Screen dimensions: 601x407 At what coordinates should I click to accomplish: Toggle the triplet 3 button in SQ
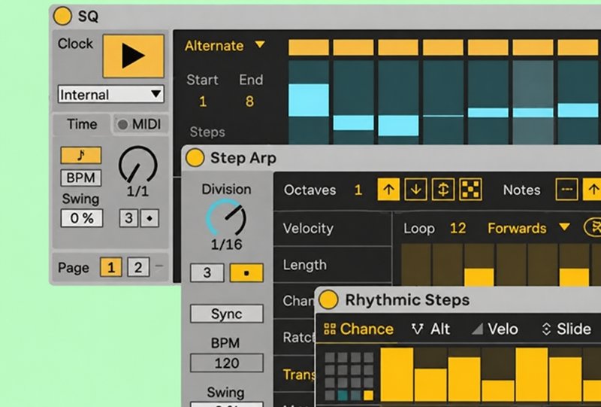(128, 218)
